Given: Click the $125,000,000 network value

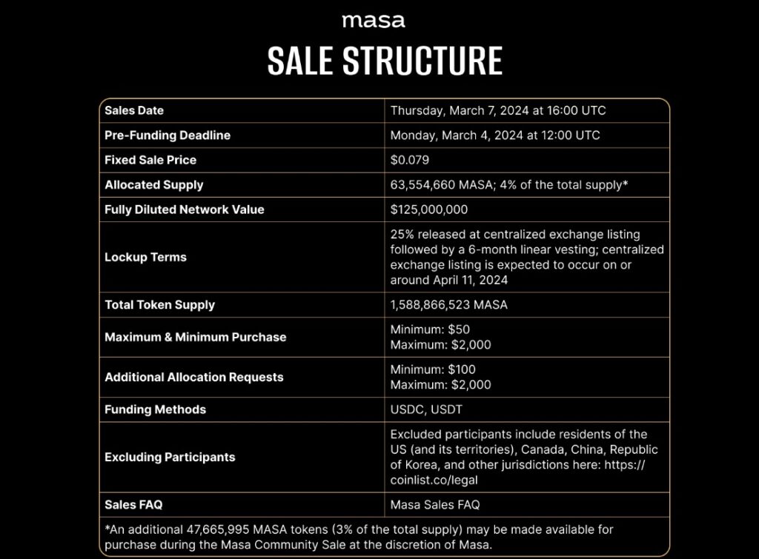Looking at the screenshot, I should click(429, 210).
